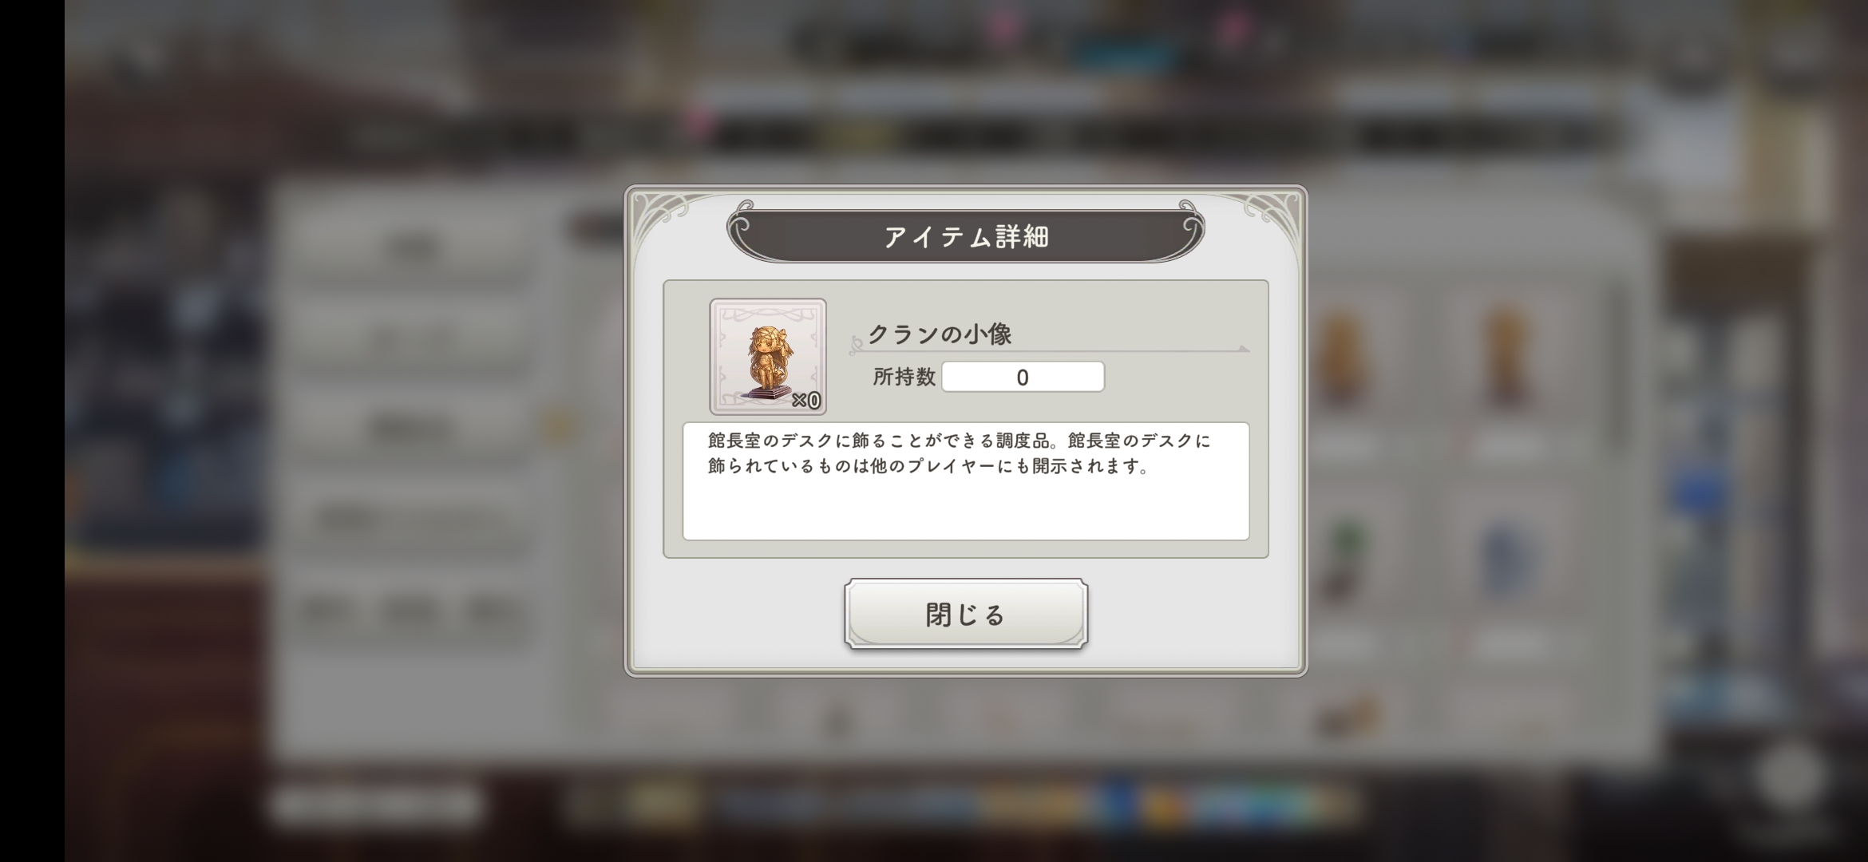Click the ×0 badge on the item icon
The image size is (1868, 862).
pyautogui.click(x=806, y=400)
